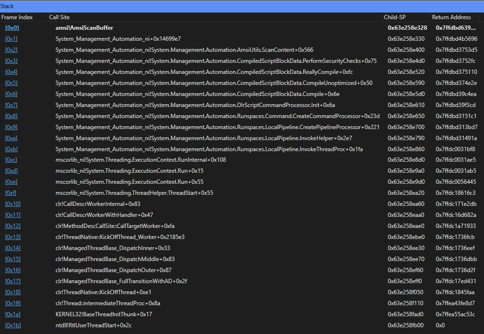Click the [0xc] mscorlib frame link

point(11,160)
